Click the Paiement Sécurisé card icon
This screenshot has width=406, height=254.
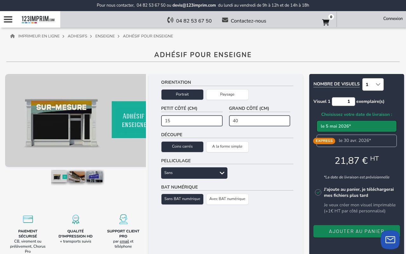[x=28, y=219]
